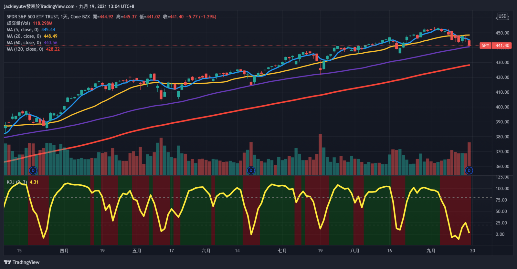Click the 七月 label on time axis
517x269 pixels.
tap(282, 251)
